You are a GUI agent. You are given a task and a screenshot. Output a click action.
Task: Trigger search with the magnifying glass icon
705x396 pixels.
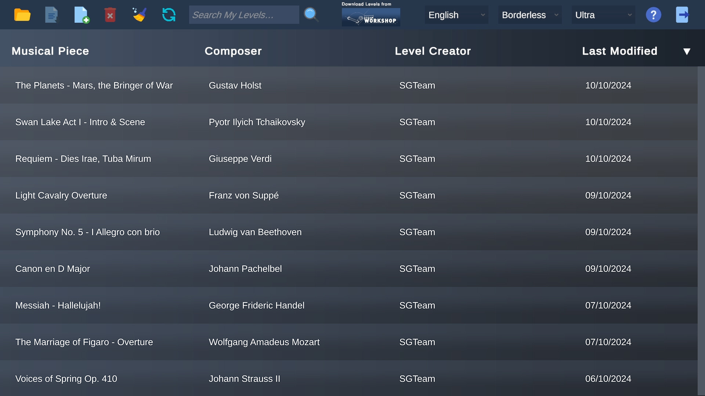(x=311, y=15)
